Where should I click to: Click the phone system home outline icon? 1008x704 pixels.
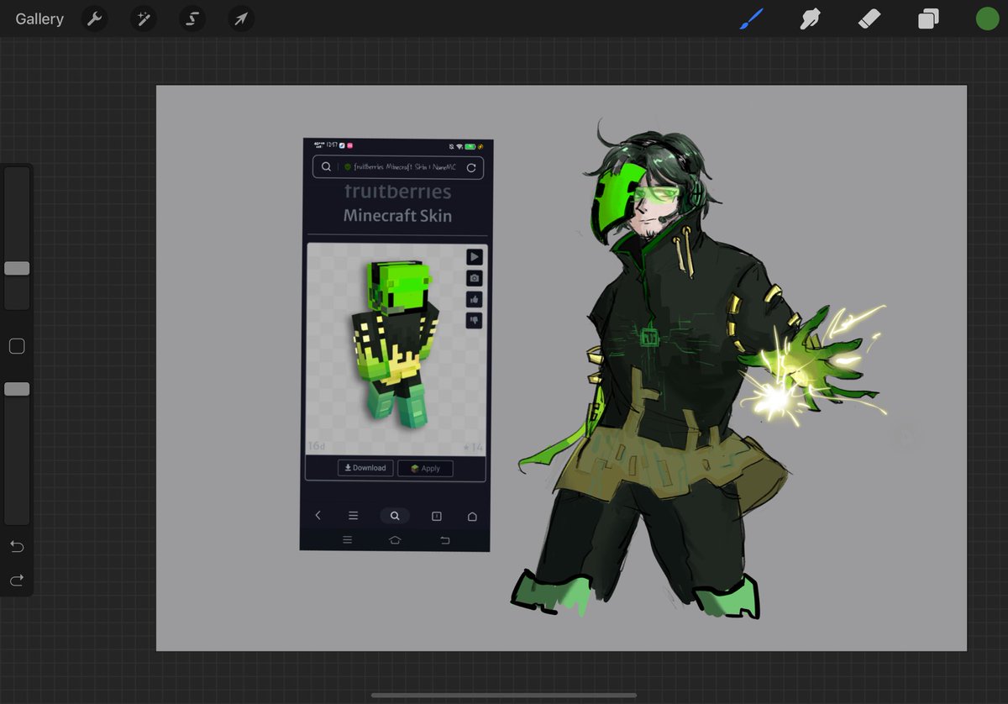(x=395, y=539)
